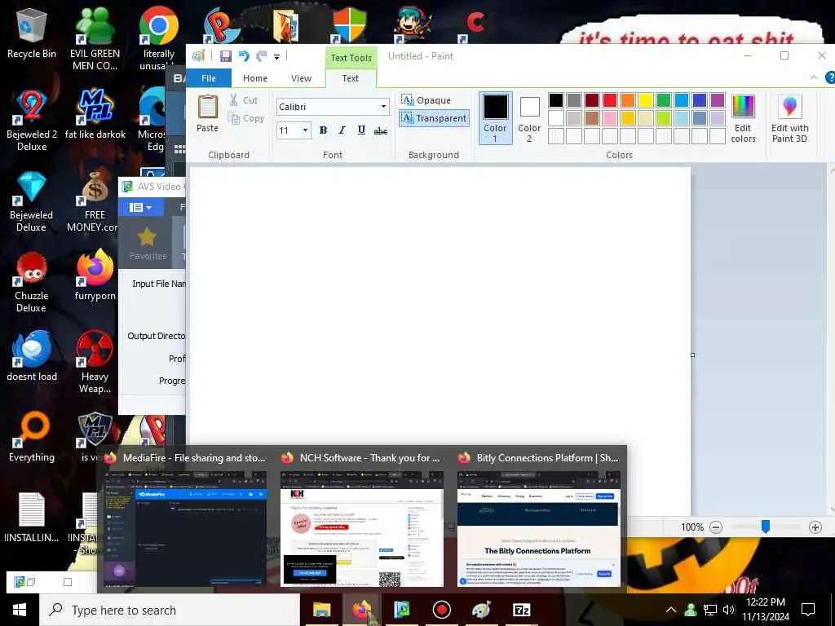Switch to the View ribbon tab
Image resolution: width=835 pixels, height=626 pixels.
(301, 78)
